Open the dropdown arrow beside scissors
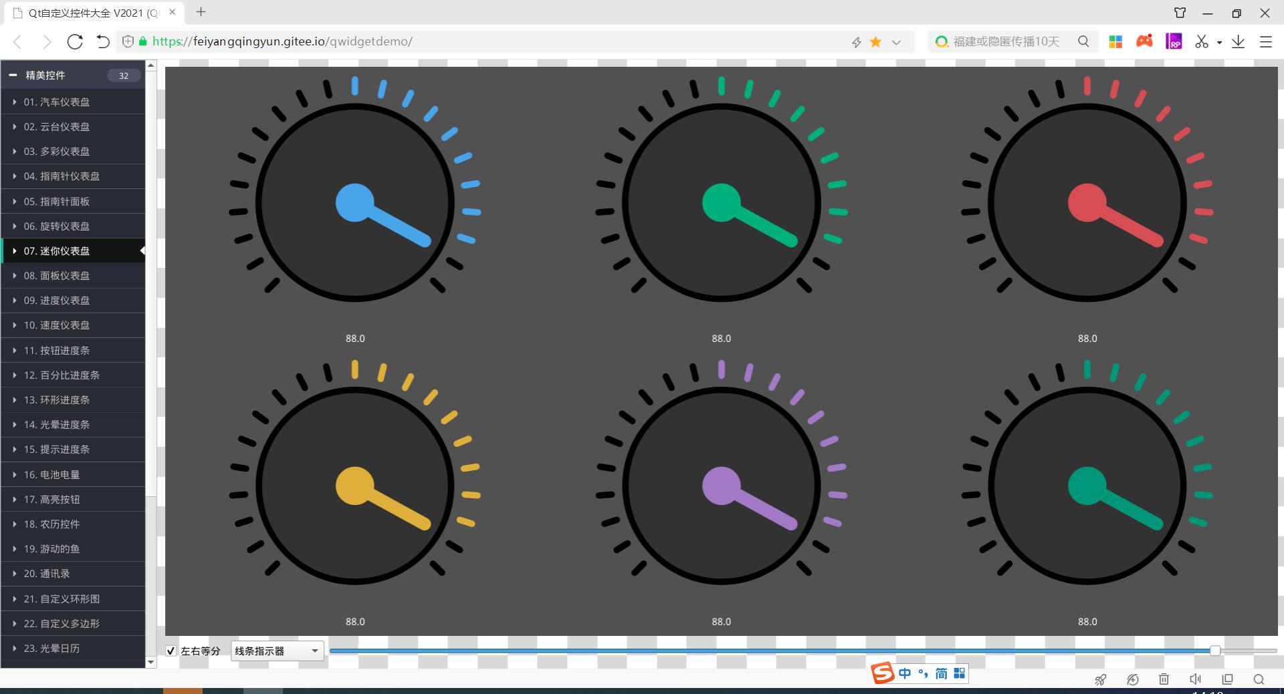The image size is (1284, 694). point(1219,42)
